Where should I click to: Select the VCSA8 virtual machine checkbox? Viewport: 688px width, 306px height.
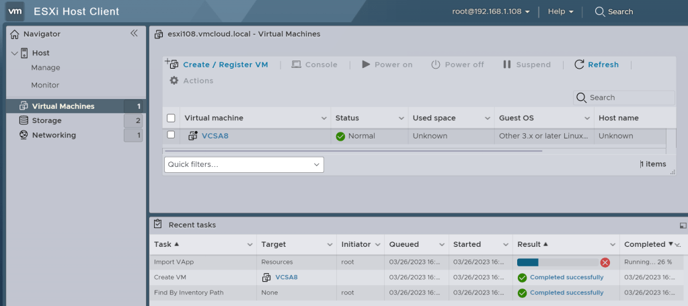(171, 135)
